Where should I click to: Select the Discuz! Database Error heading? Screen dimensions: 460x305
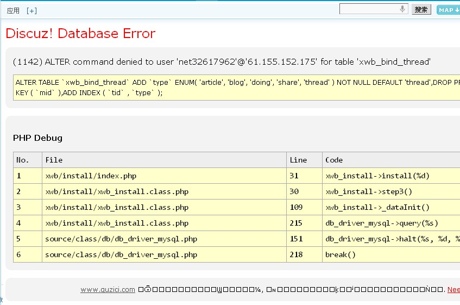tap(80, 33)
